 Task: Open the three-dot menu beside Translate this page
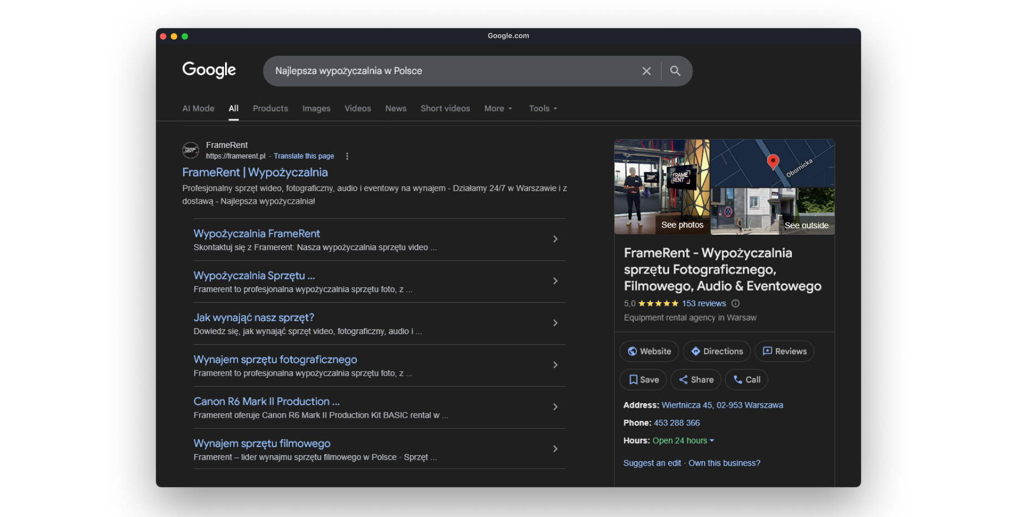(347, 156)
